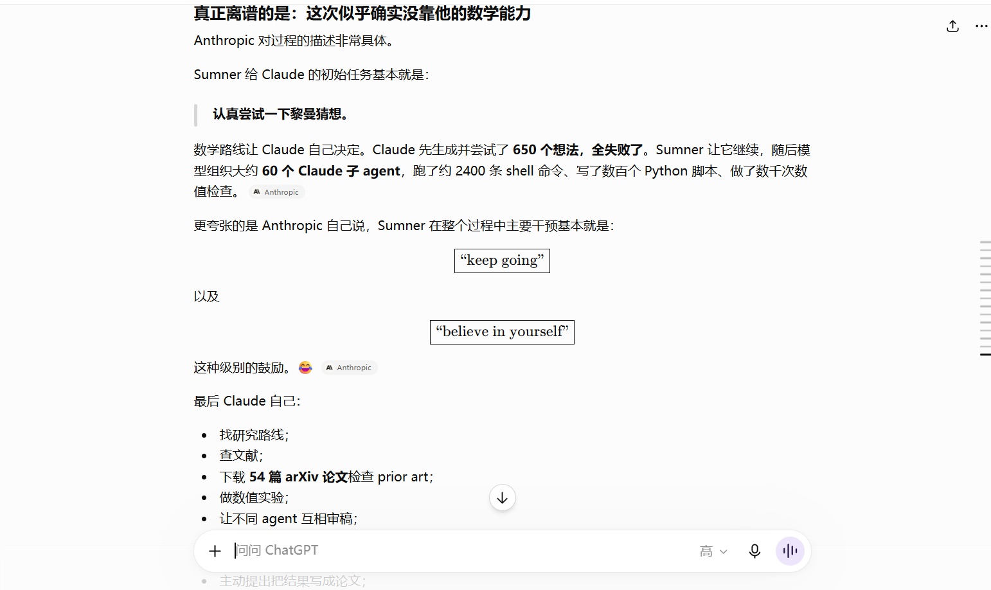Open the Anthropic source chip after 值检查
Viewport: 991px width, 590px height.
coord(276,192)
